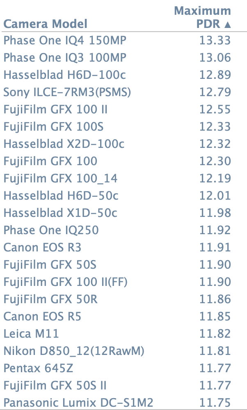
Task: Sort by Maximum PDR column header
Action: [x=203, y=16]
